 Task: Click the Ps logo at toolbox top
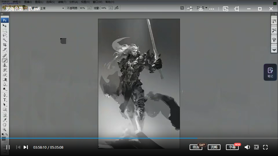point(5,20)
